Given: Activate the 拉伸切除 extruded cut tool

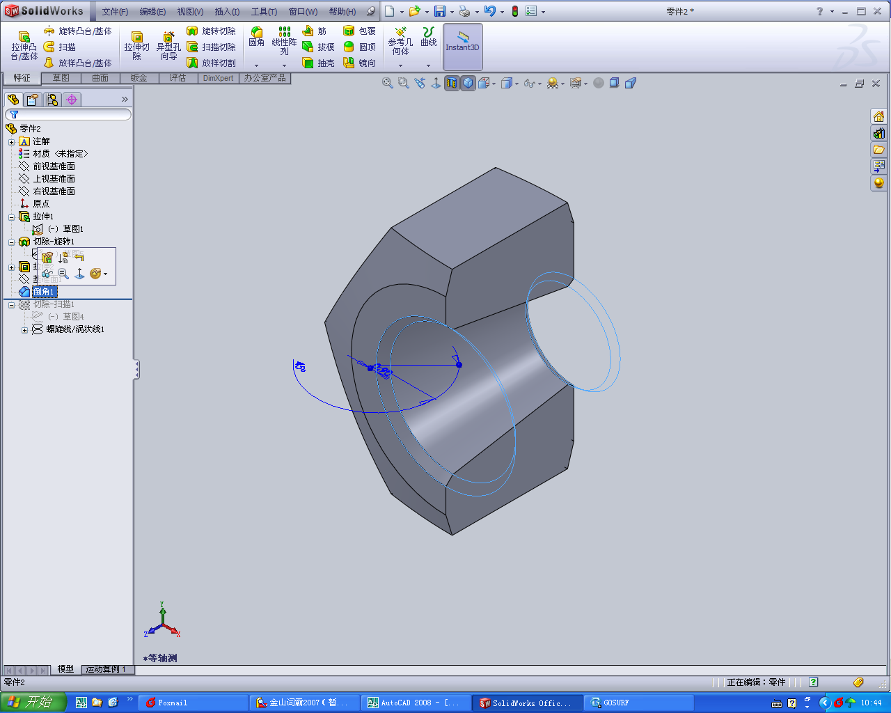Looking at the screenshot, I should 137,46.
